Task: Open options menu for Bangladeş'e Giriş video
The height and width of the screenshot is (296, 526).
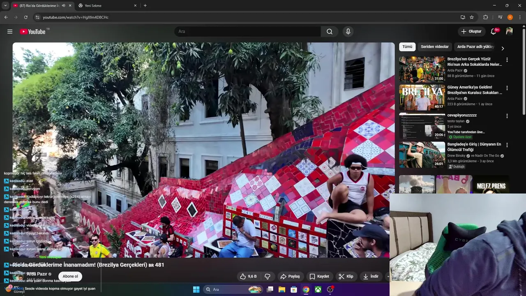Action: tap(507, 145)
